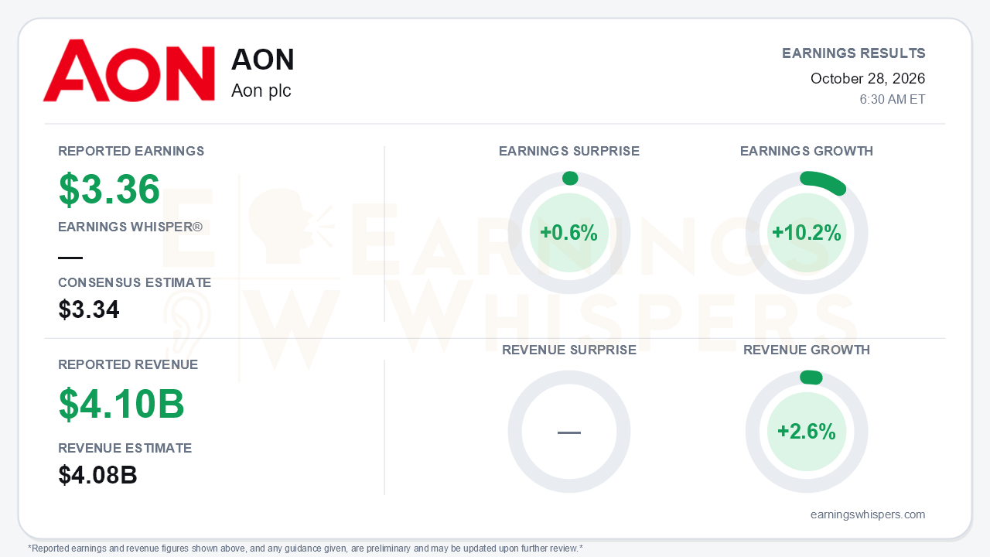The width and height of the screenshot is (990, 557).
Task: Select the reported revenue value $4.10B
Action: [122, 404]
